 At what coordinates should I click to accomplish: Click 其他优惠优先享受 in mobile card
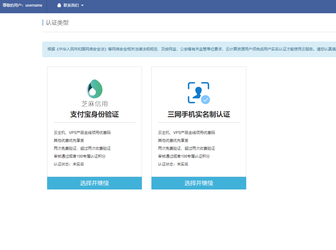[173, 140]
